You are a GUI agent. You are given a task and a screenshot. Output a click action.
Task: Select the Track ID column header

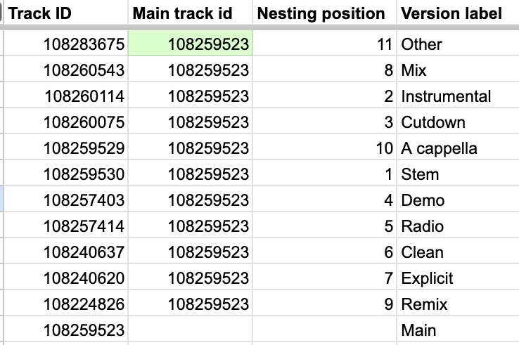[x=66, y=13]
